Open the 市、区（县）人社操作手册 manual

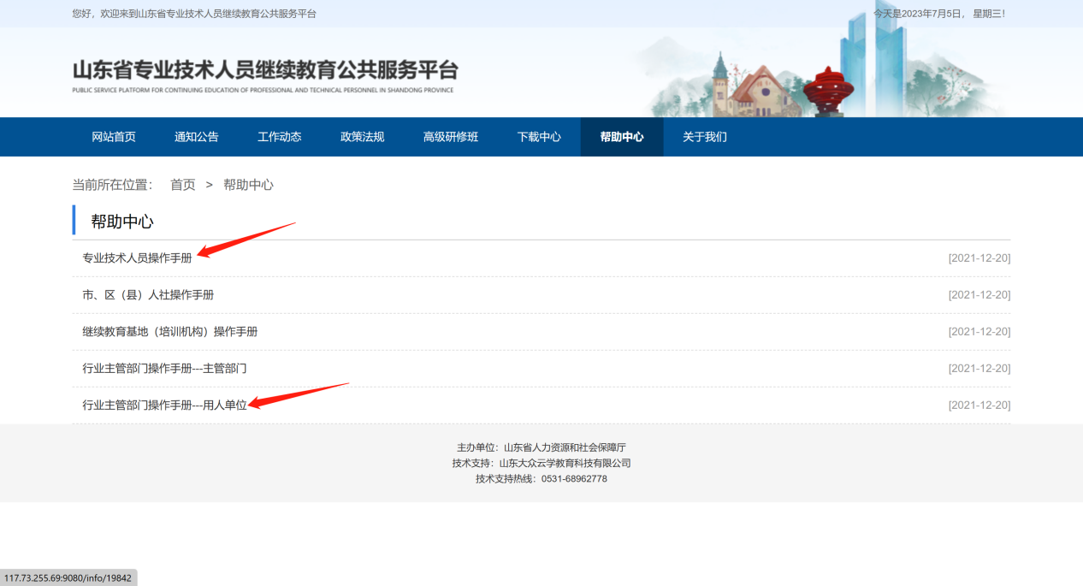(x=146, y=294)
